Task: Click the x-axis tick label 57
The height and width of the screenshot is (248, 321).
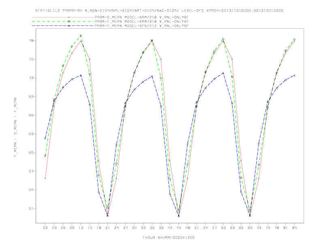Action: [x=214, y=228]
